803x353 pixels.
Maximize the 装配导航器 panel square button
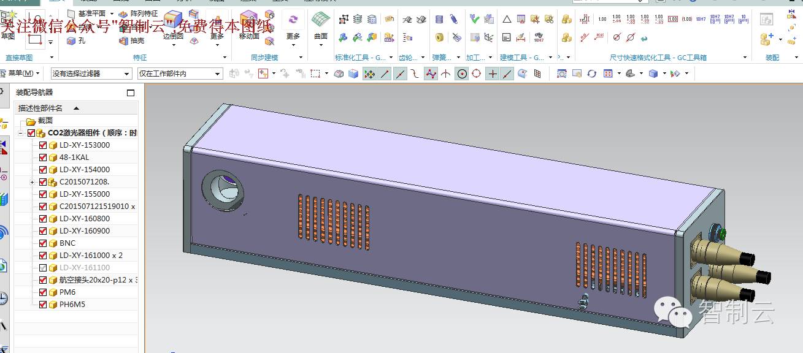click(130, 93)
